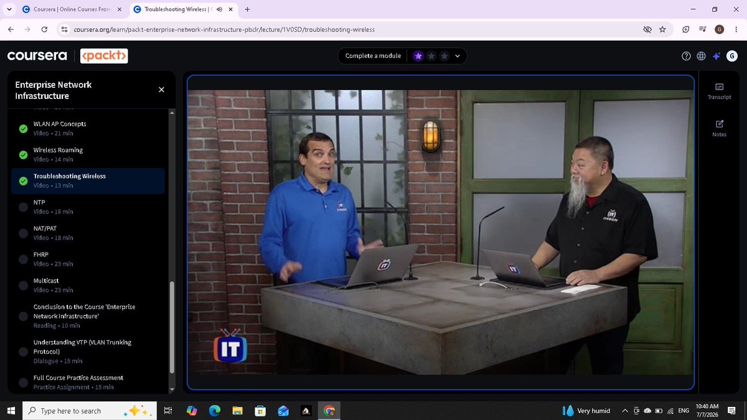The width and height of the screenshot is (747, 420).
Task: Close the Coursera Online Courses tab
Action: [x=120, y=9]
